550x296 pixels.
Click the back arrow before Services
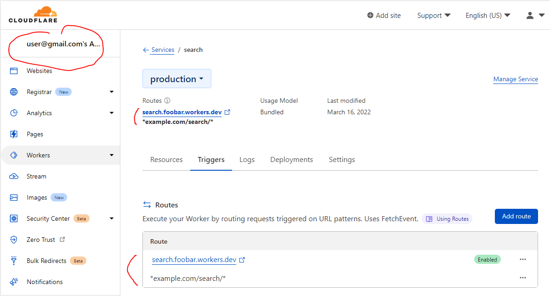point(146,50)
